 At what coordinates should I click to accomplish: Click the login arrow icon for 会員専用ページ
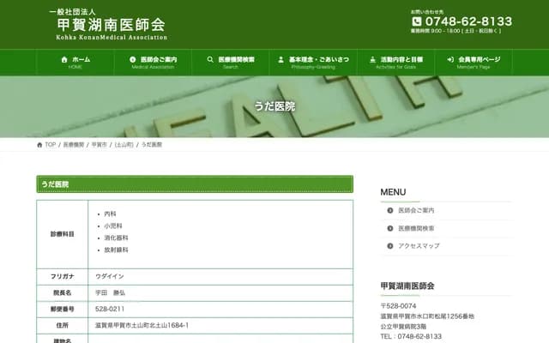click(450, 59)
